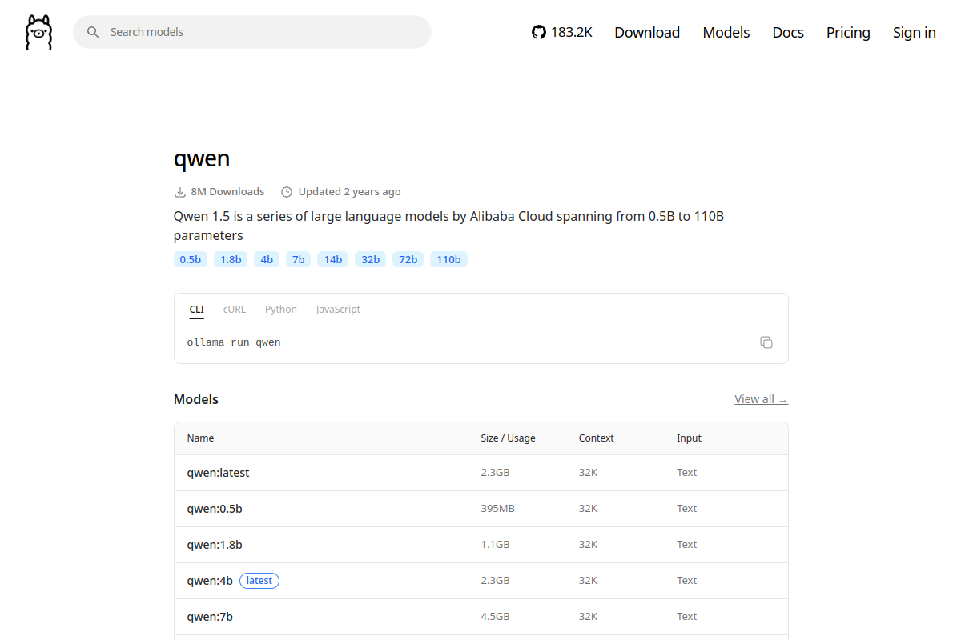Select the 110b size tag

pos(449,259)
